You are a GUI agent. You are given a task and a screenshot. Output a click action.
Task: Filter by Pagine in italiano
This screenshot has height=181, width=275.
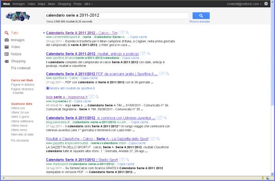tap(22, 85)
